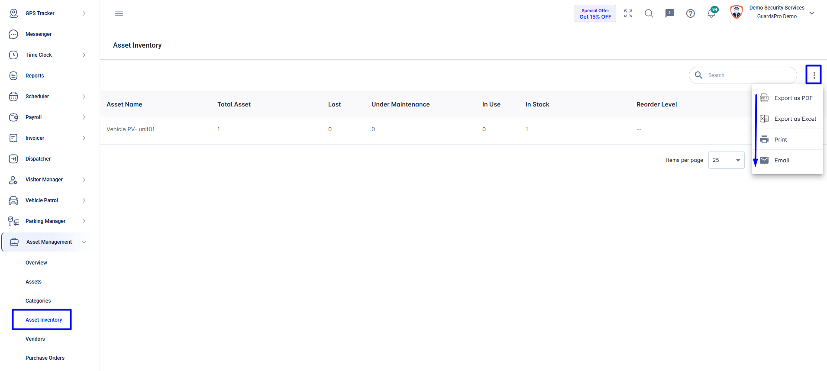Image resolution: width=827 pixels, height=371 pixels.
Task: Click the Special Offer Get 15% OFF button
Action: [595, 13]
